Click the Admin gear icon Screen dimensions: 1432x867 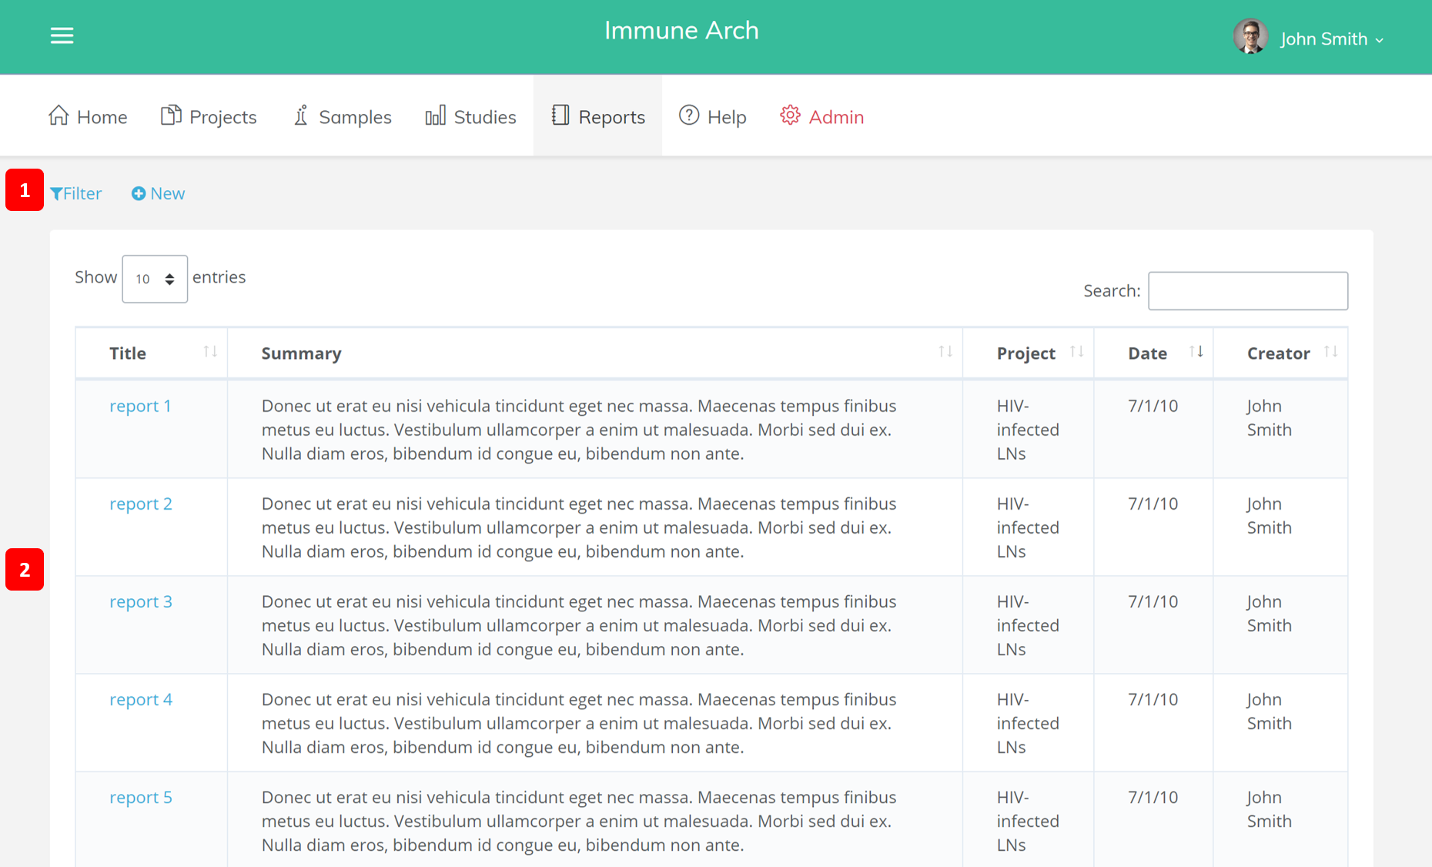pos(790,115)
